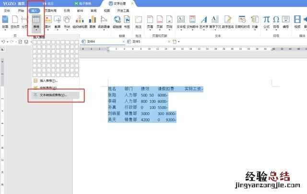The height and width of the screenshot is (194, 307).
Task: Click the 数字签名 digital signature icon
Action: tap(228, 20)
